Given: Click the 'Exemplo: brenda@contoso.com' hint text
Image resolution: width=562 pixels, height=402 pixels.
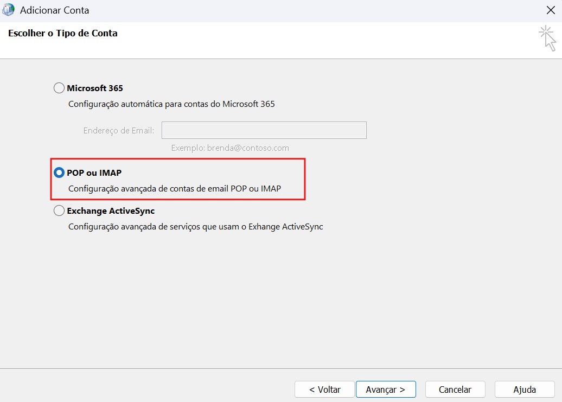Looking at the screenshot, I should (x=230, y=148).
